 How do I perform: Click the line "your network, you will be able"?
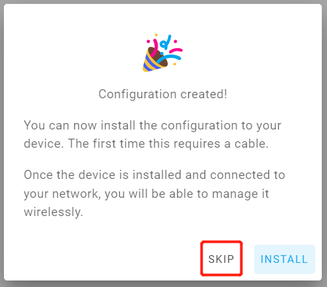click(147, 194)
